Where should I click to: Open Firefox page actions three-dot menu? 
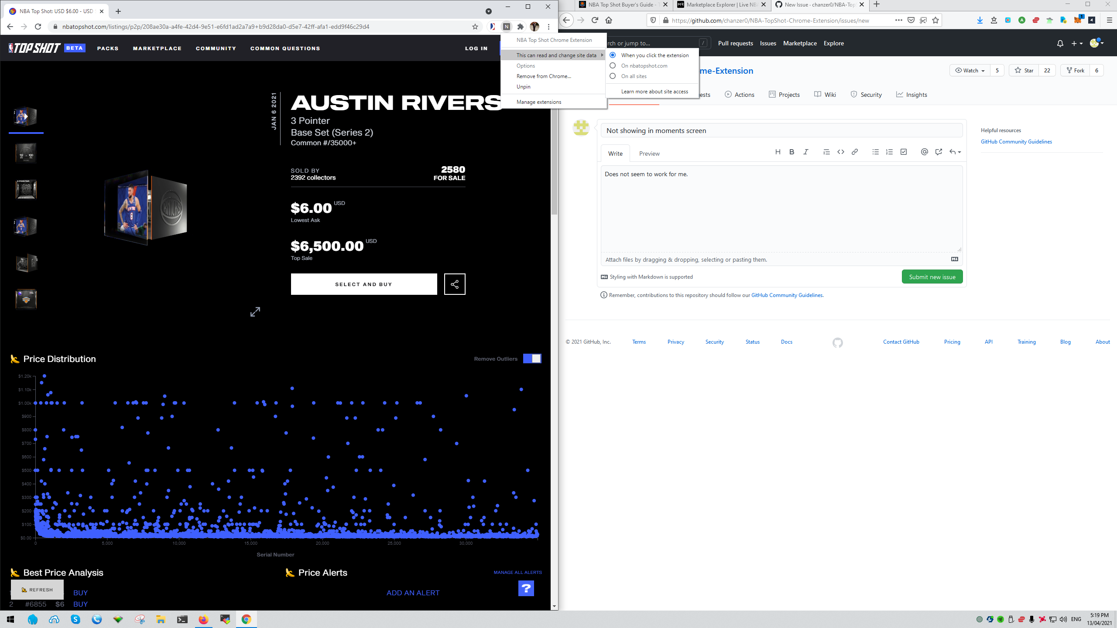click(x=898, y=20)
